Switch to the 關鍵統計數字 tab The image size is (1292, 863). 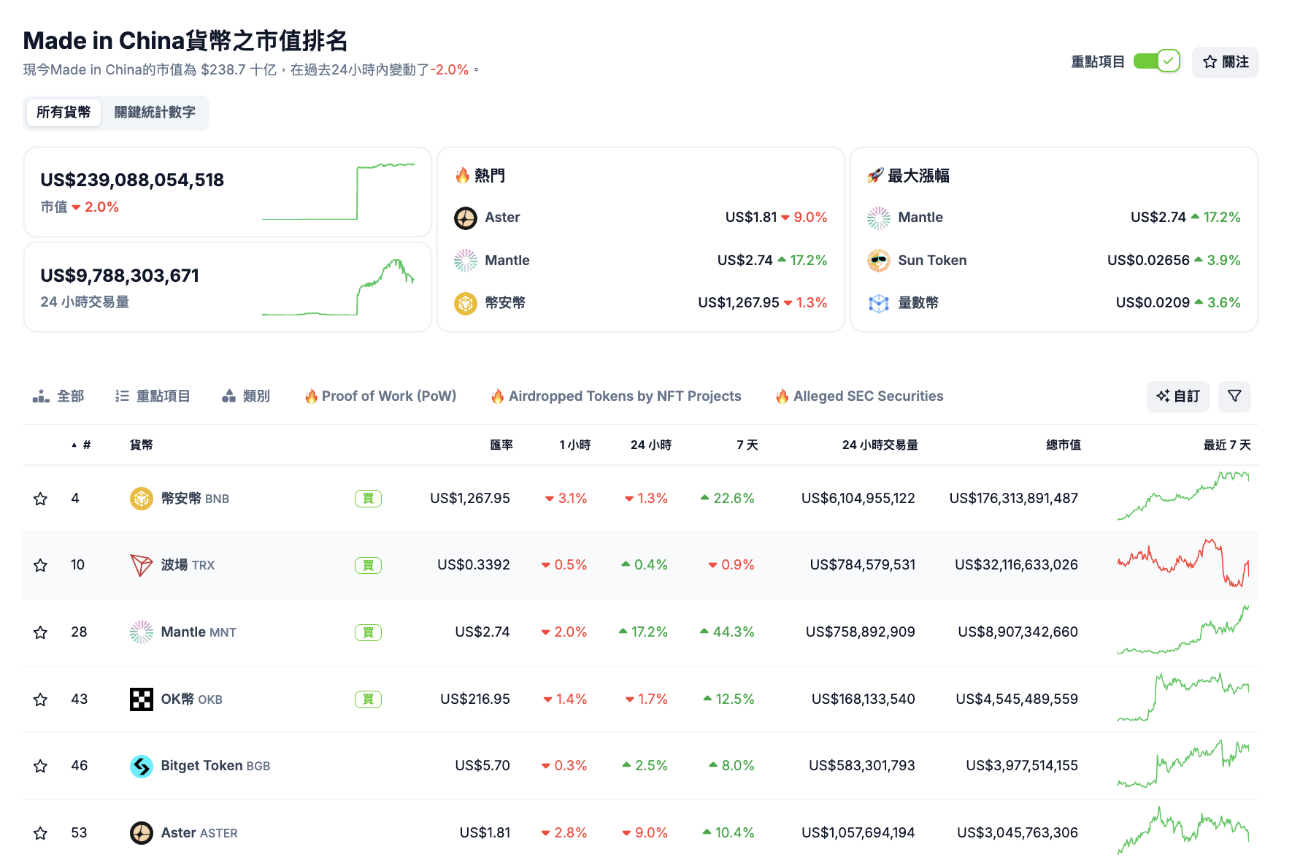155,112
